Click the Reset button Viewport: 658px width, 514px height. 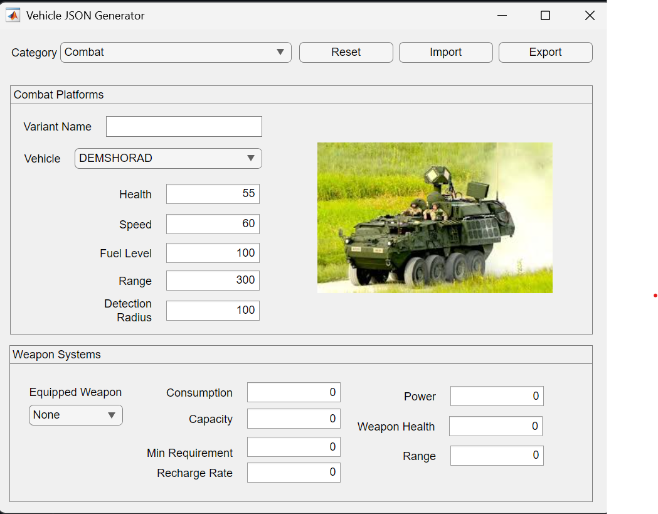click(x=346, y=52)
